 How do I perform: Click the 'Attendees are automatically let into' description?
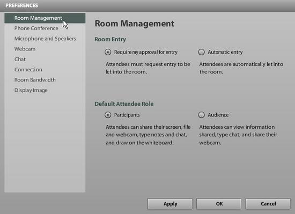pos(241,68)
